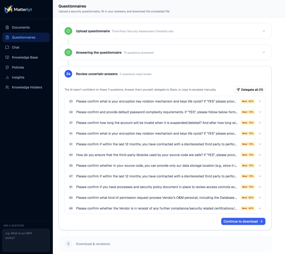Open the Insights page
Screen dimensions: 285x254
[26, 77]
